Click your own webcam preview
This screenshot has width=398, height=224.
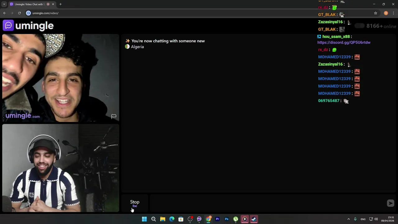(x=61, y=168)
